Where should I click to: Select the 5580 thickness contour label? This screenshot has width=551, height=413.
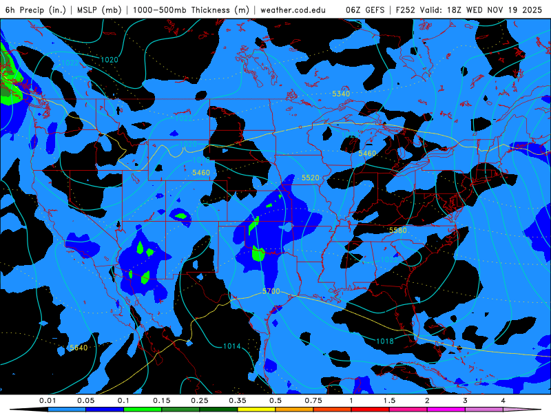pos(398,230)
